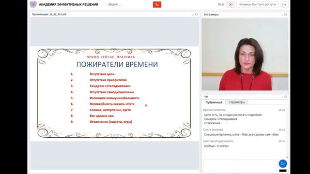310x174 pixels.
Task: Maximize the Презентация panel
Action: pos(196,14)
